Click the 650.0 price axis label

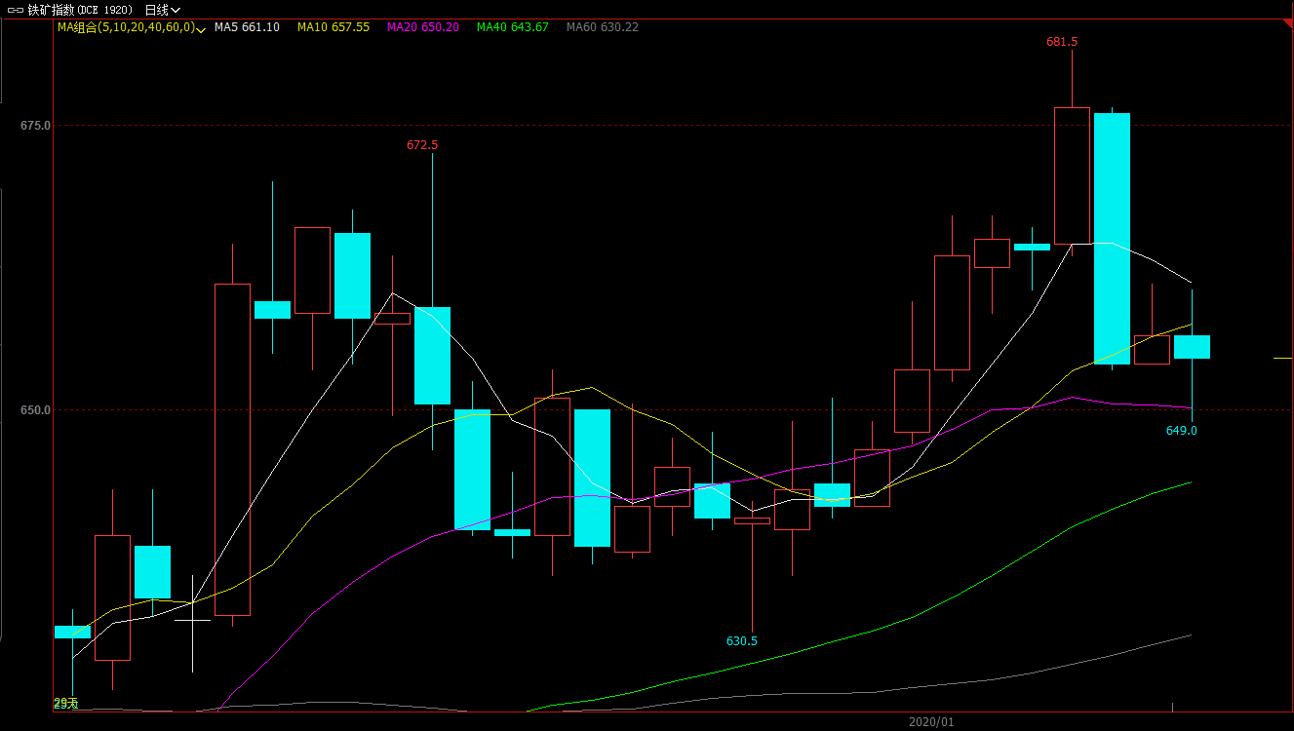[x=35, y=410]
